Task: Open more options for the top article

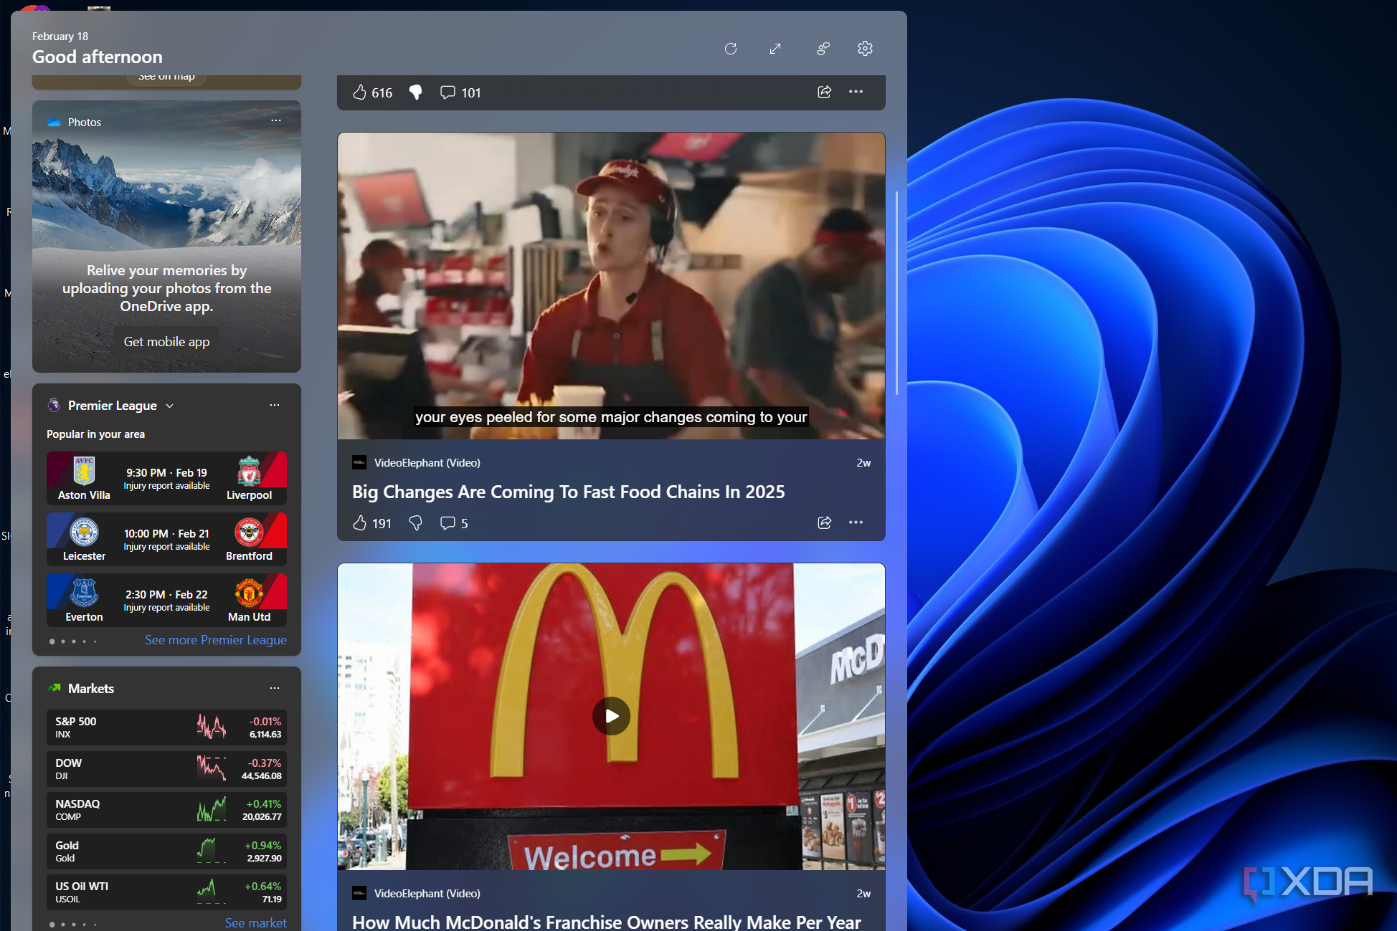Action: (x=856, y=92)
